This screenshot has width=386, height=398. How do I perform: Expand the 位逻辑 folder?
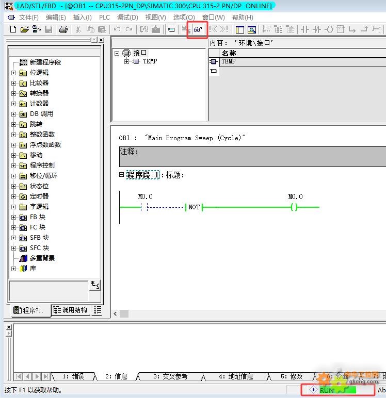click(14, 73)
